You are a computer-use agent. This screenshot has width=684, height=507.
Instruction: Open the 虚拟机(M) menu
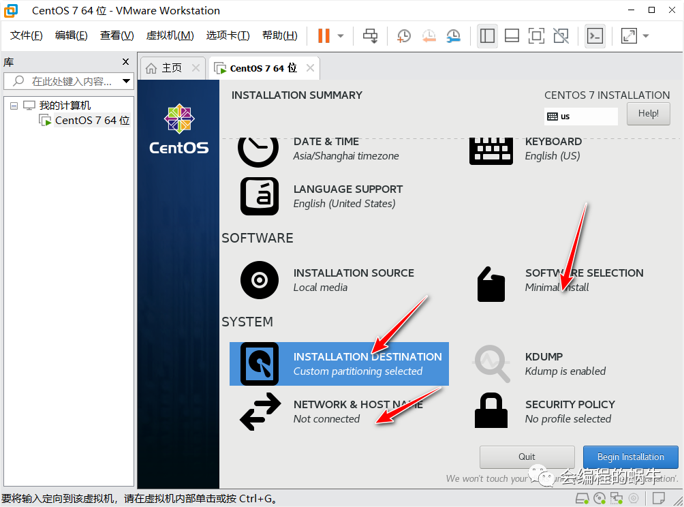point(170,35)
